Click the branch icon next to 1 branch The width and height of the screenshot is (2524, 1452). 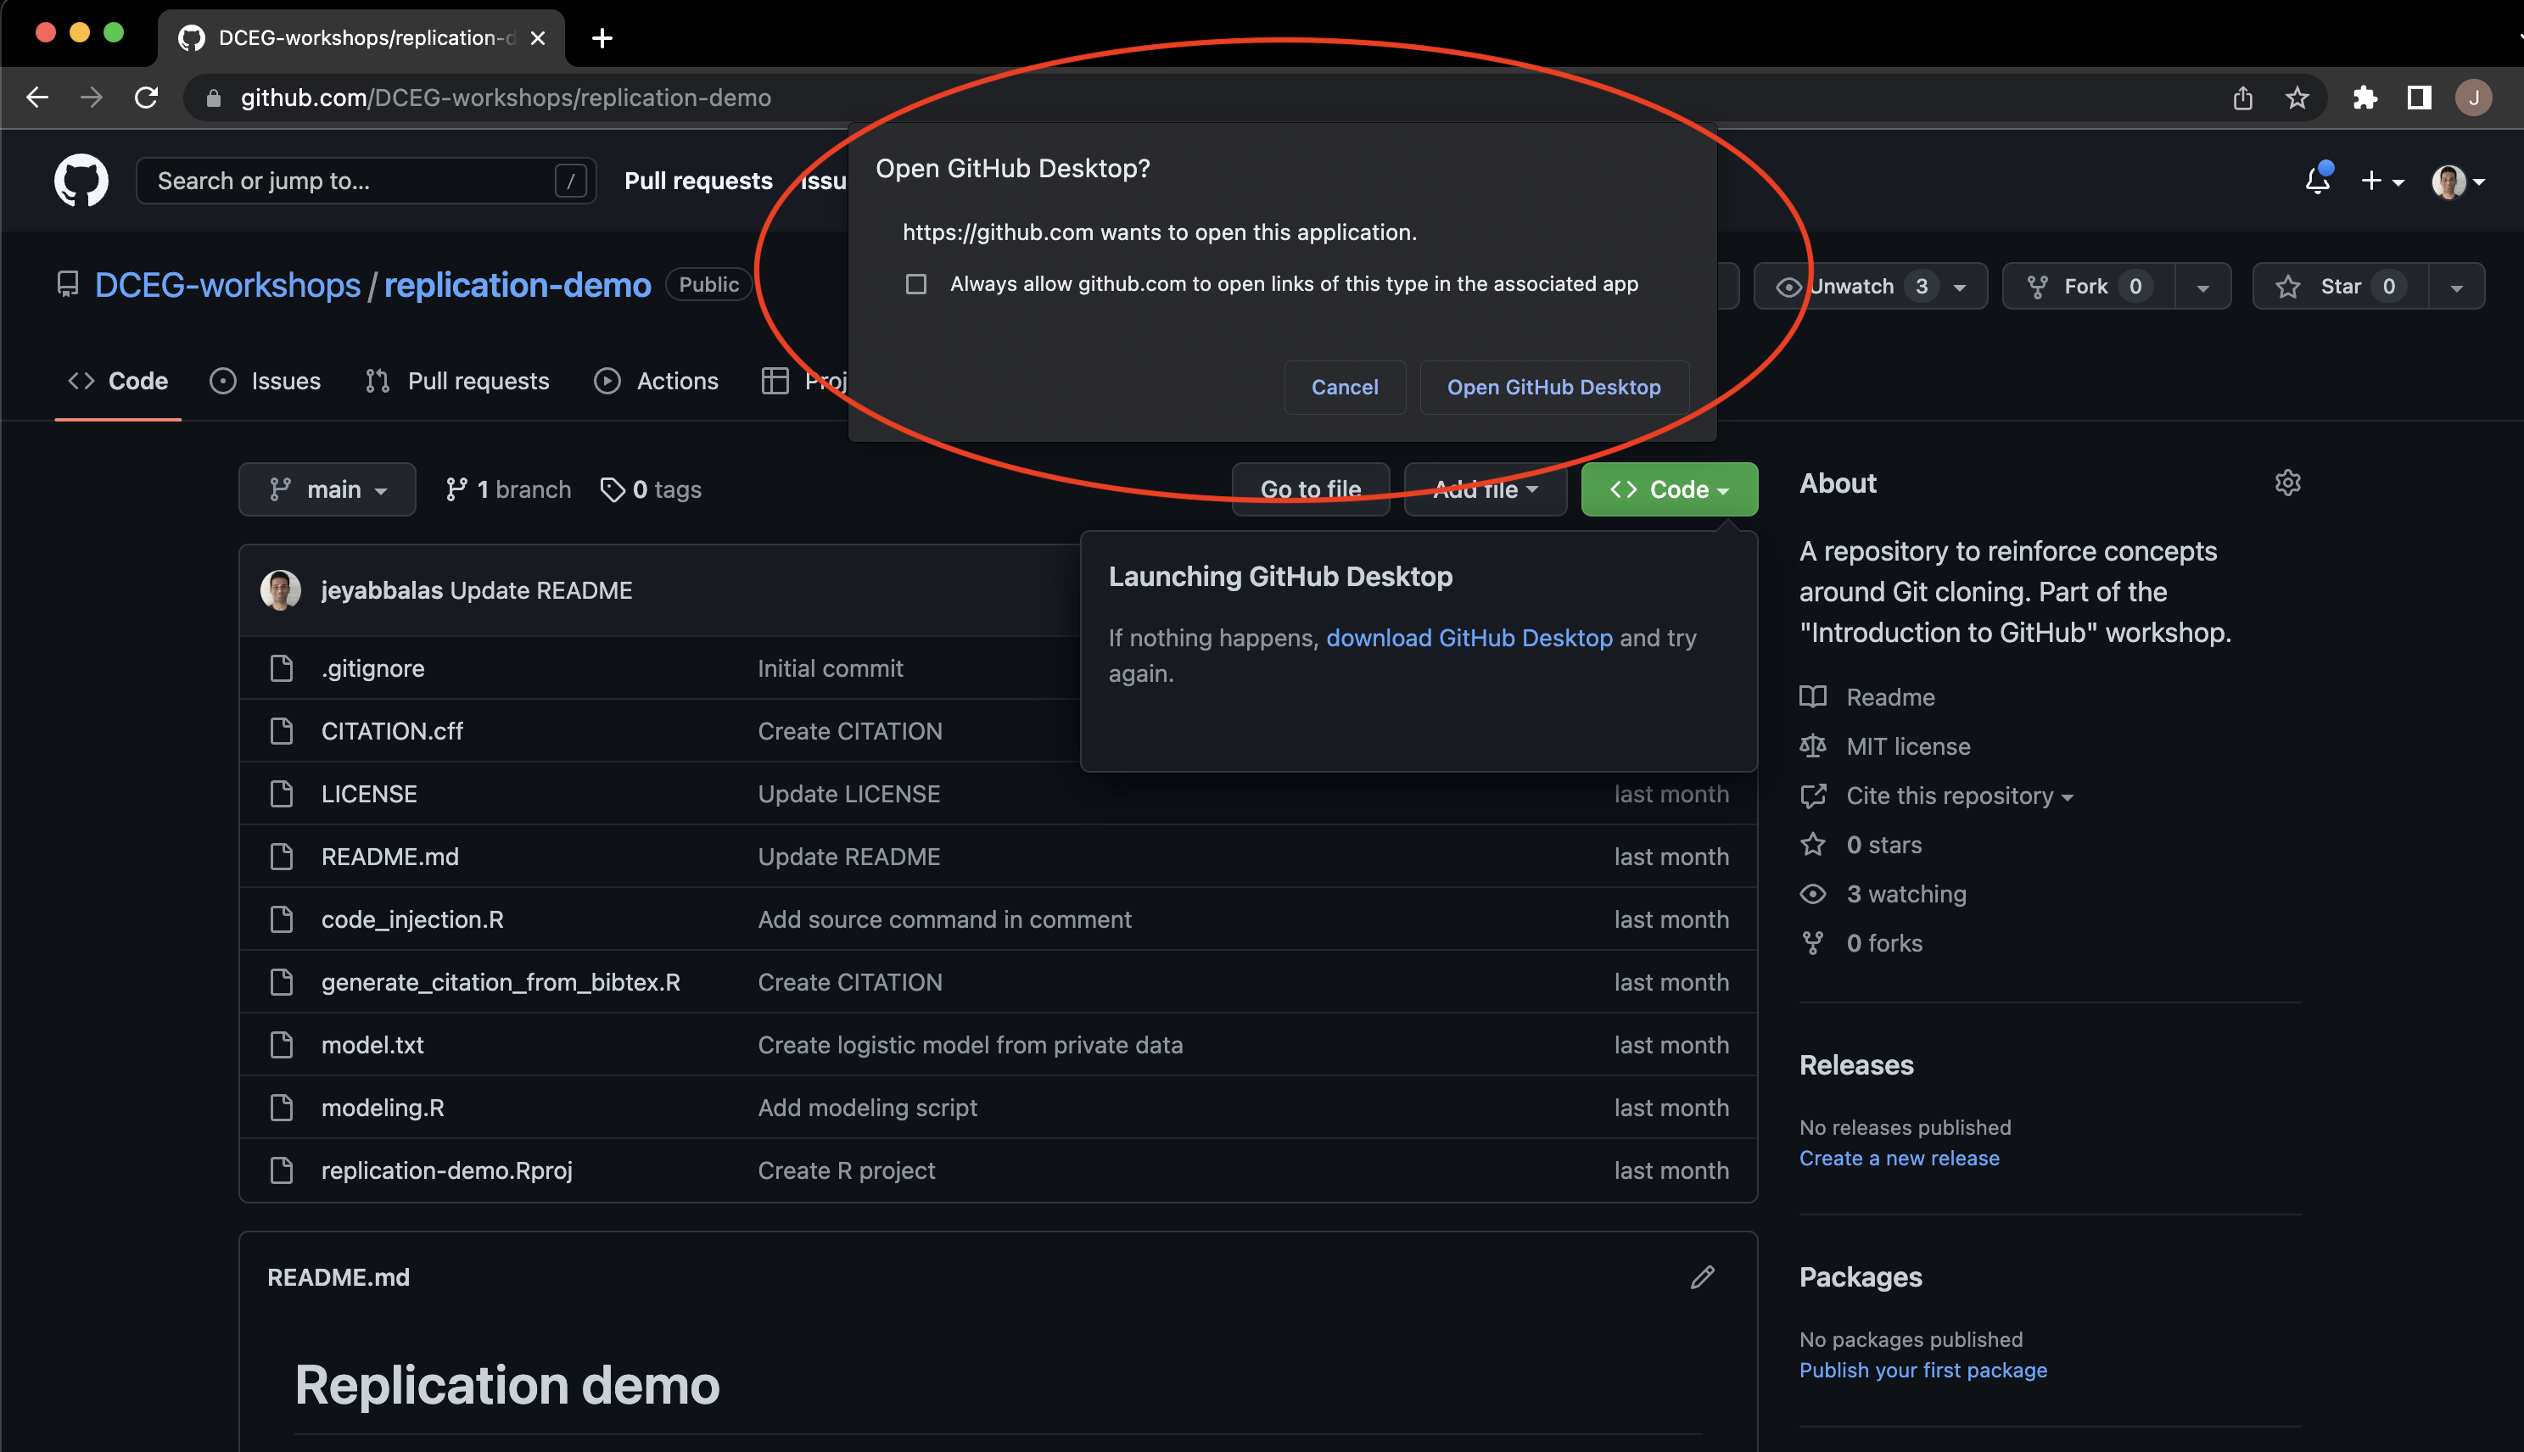[x=456, y=489]
